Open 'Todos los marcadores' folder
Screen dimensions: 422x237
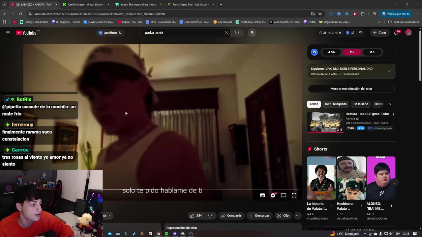404,22
